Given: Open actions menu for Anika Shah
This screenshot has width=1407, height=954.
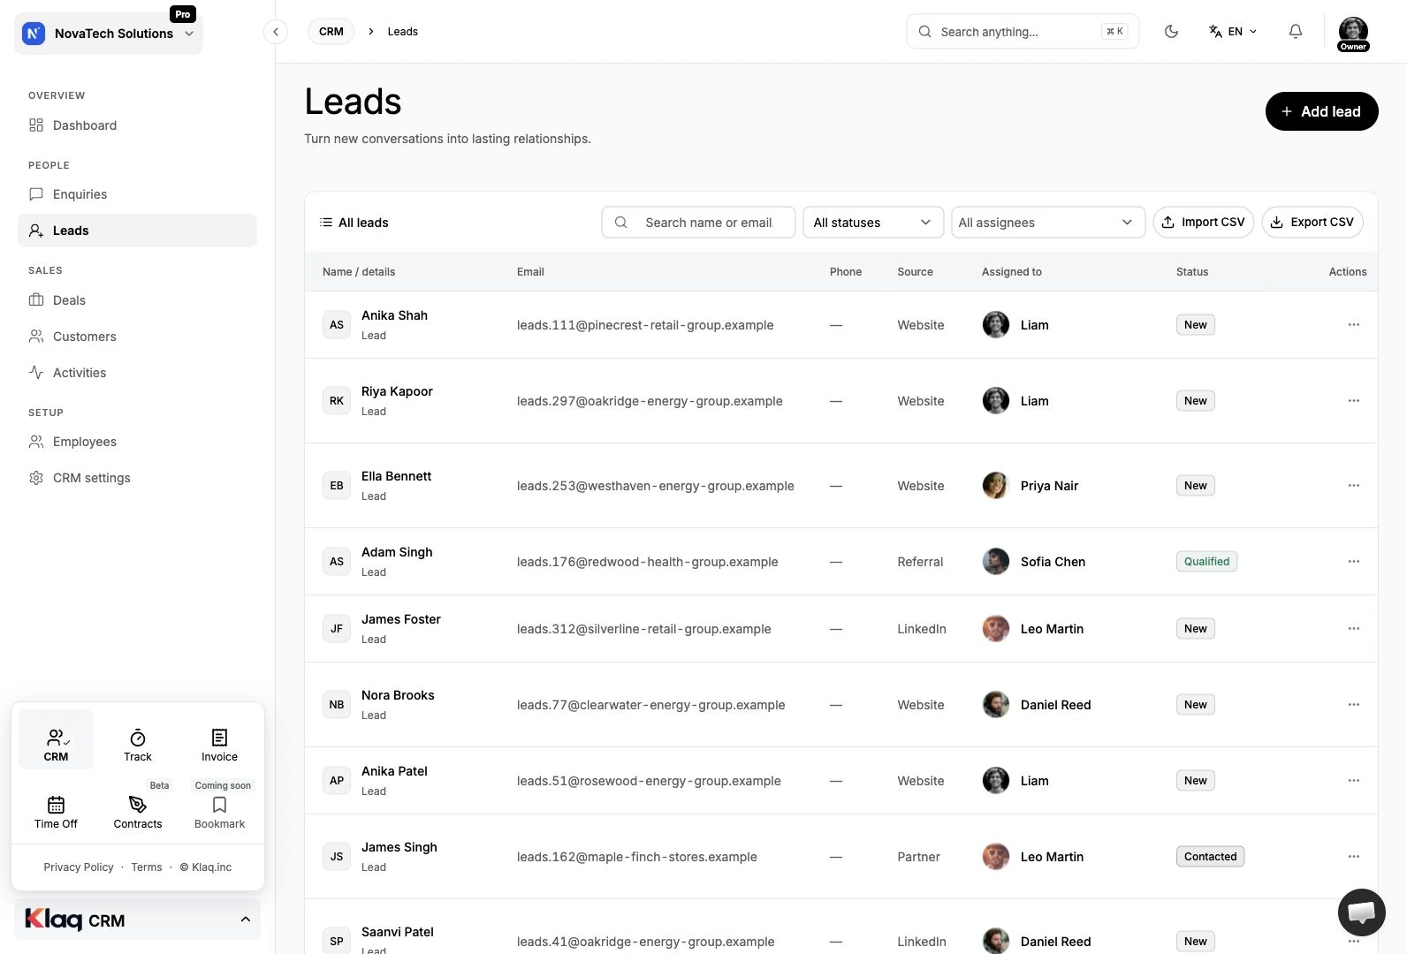Looking at the screenshot, I should coord(1353,325).
